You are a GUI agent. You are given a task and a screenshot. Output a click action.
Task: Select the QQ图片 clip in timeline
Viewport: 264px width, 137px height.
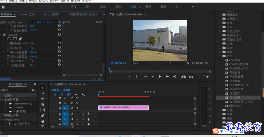pyautogui.click(x=124, y=108)
